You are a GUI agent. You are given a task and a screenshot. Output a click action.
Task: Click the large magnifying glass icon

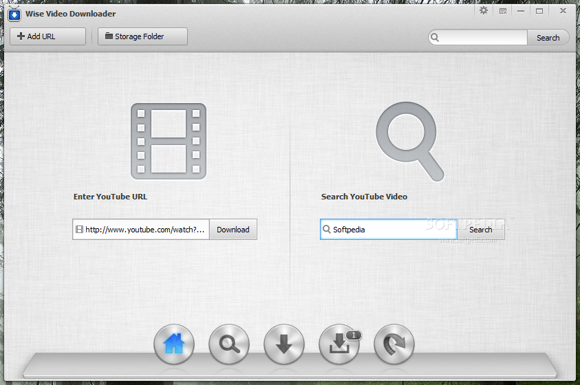click(410, 142)
